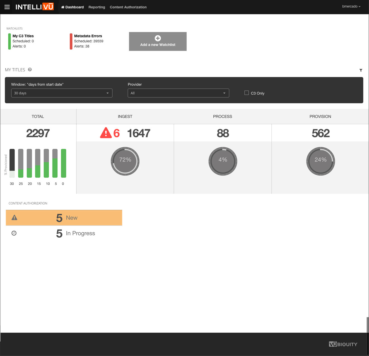This screenshot has height=356, width=369.
Task: Click the clock icon for In Progress
Action: point(14,233)
